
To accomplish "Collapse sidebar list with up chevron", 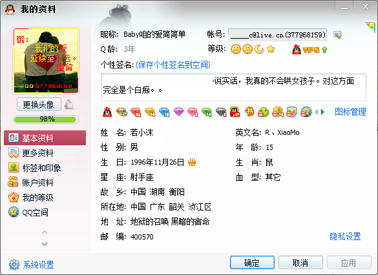I will [x=45, y=232].
